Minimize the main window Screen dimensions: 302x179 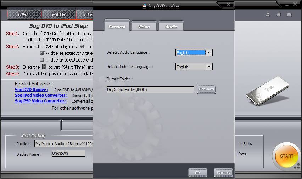pos(287,5)
